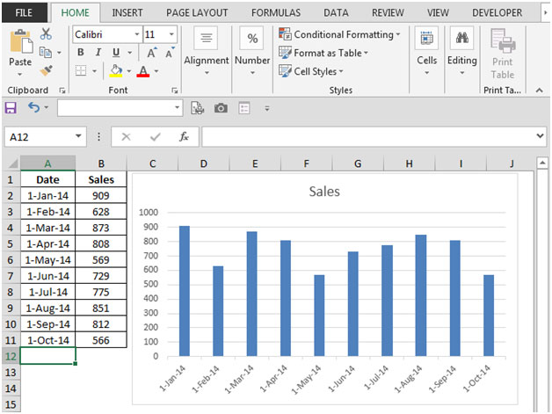The image size is (552, 414).
Task: Click the Borders icon
Action: (x=81, y=71)
